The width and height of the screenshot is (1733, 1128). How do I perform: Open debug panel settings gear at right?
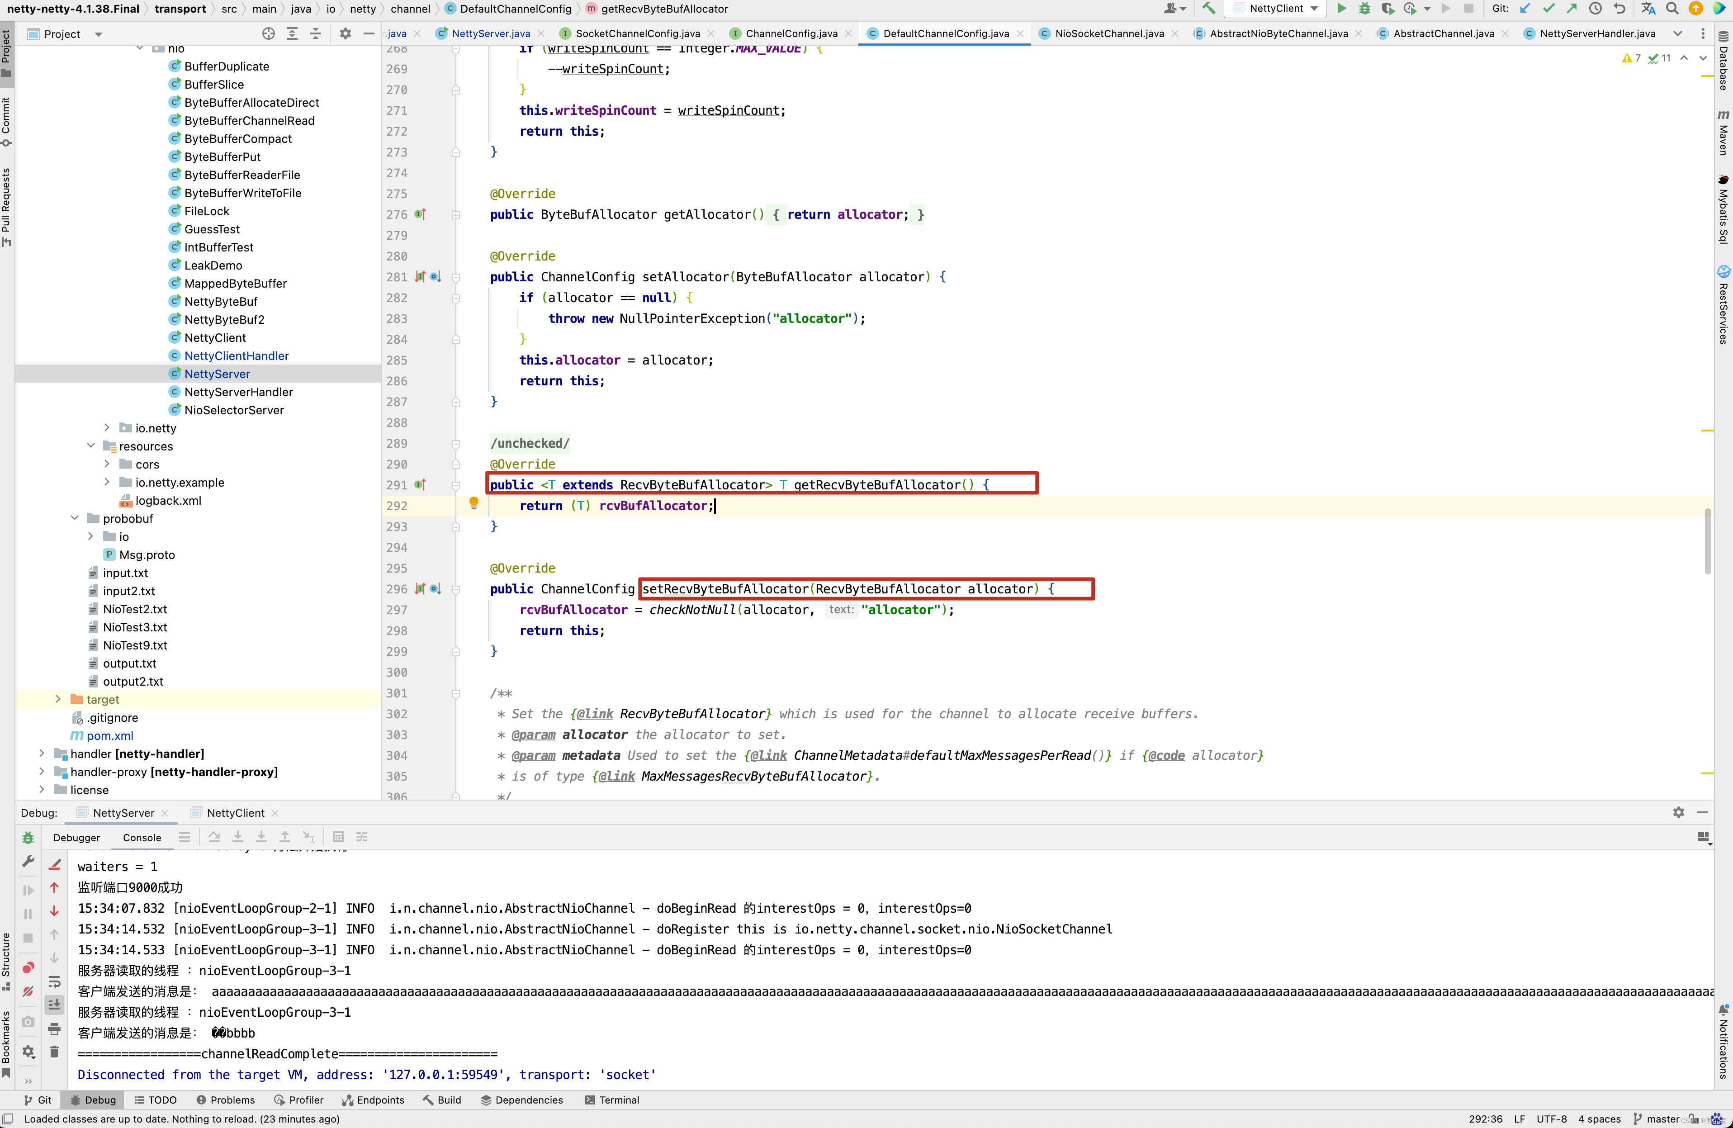1678,812
